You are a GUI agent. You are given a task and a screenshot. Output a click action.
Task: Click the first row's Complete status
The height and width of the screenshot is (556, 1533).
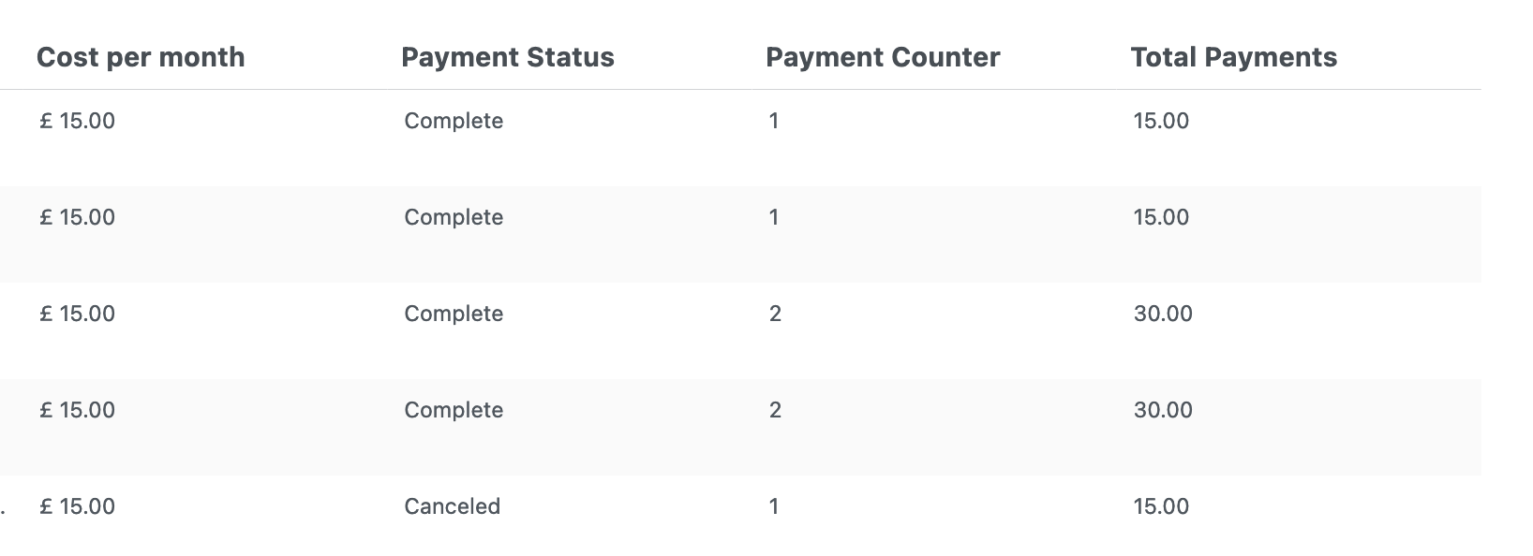pyautogui.click(x=454, y=121)
